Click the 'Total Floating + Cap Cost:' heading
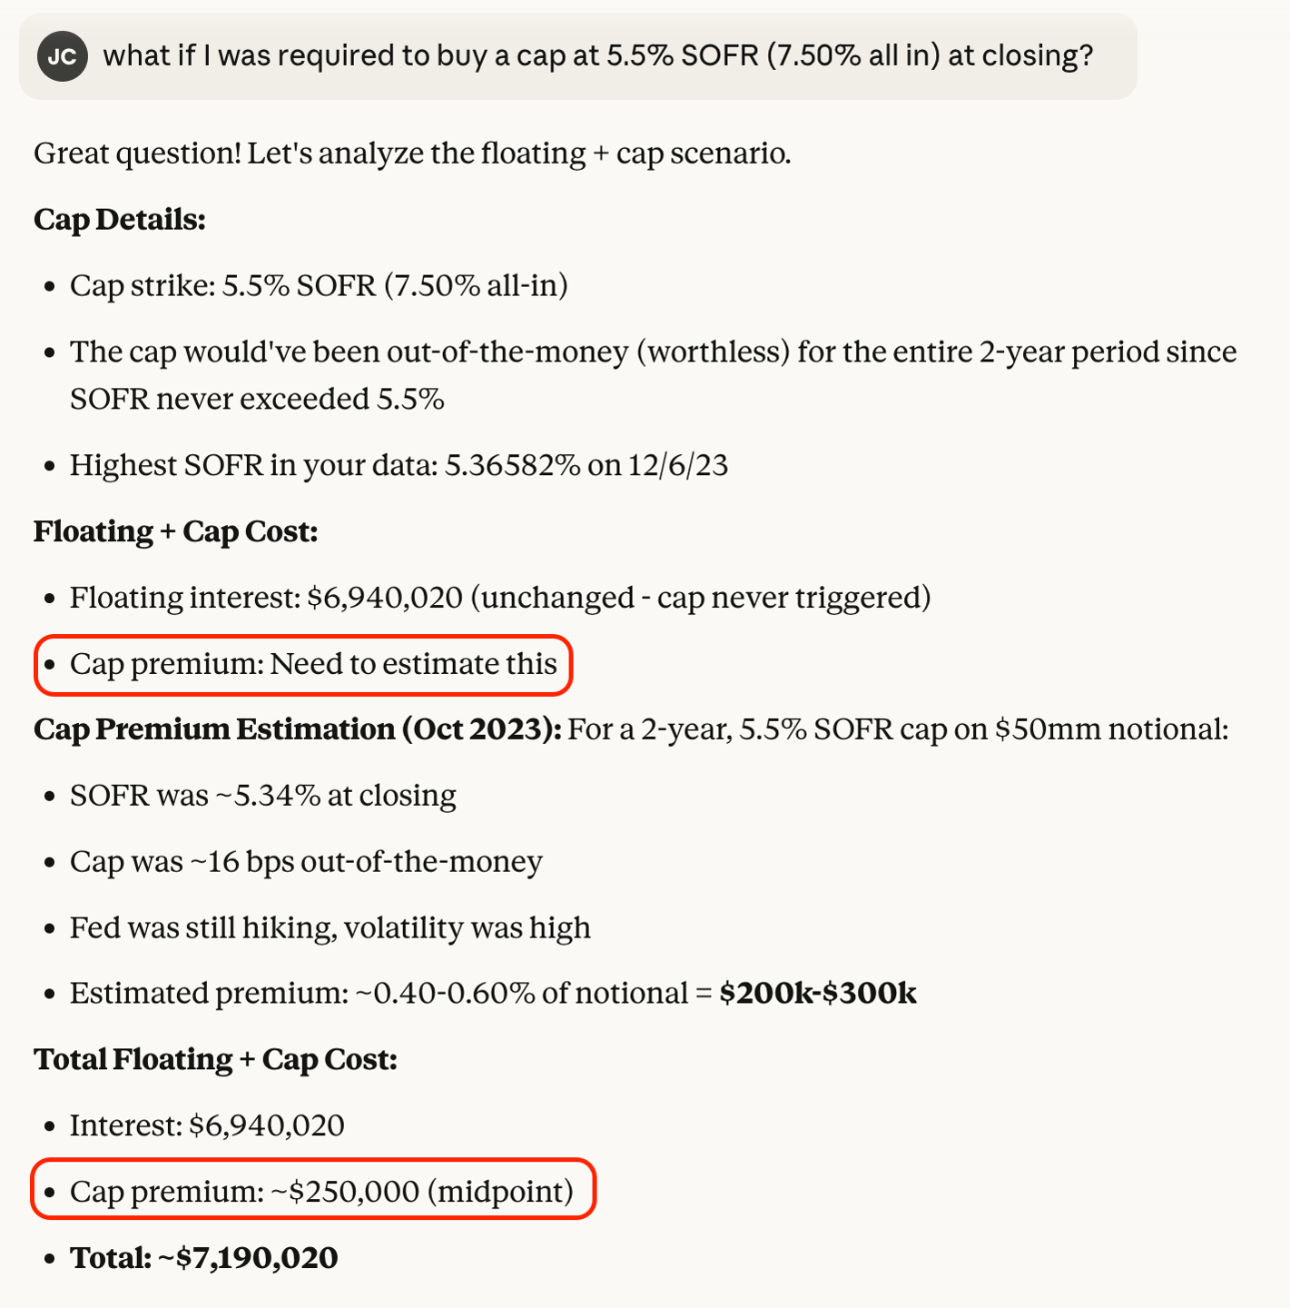Viewport: 1290px width, 1308px height. pos(215,1060)
